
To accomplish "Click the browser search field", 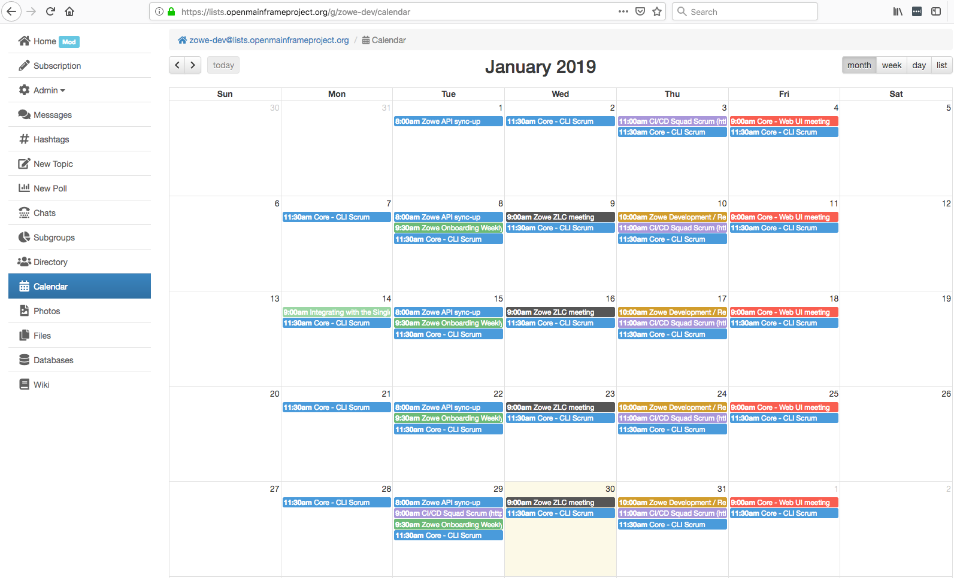I will click(745, 11).
